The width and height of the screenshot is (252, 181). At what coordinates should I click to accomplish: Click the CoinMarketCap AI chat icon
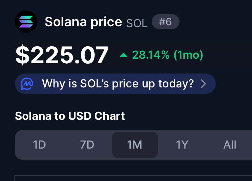(27, 84)
